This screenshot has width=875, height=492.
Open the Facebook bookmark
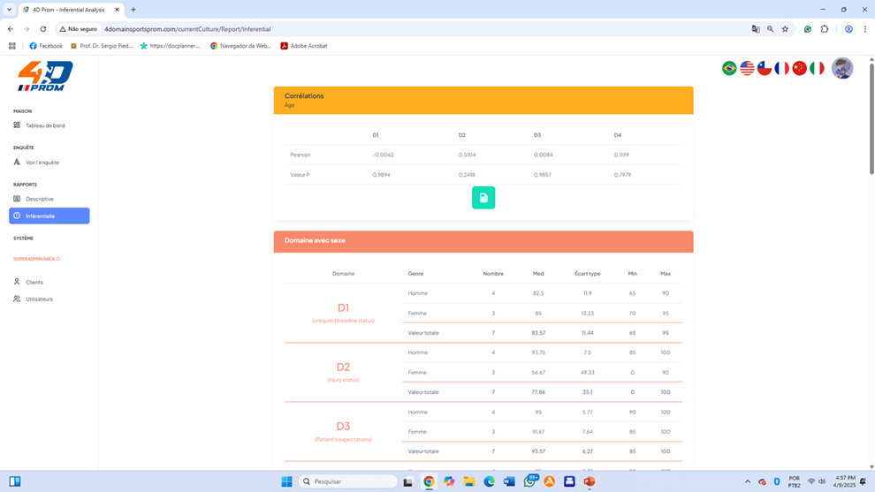tap(46, 46)
